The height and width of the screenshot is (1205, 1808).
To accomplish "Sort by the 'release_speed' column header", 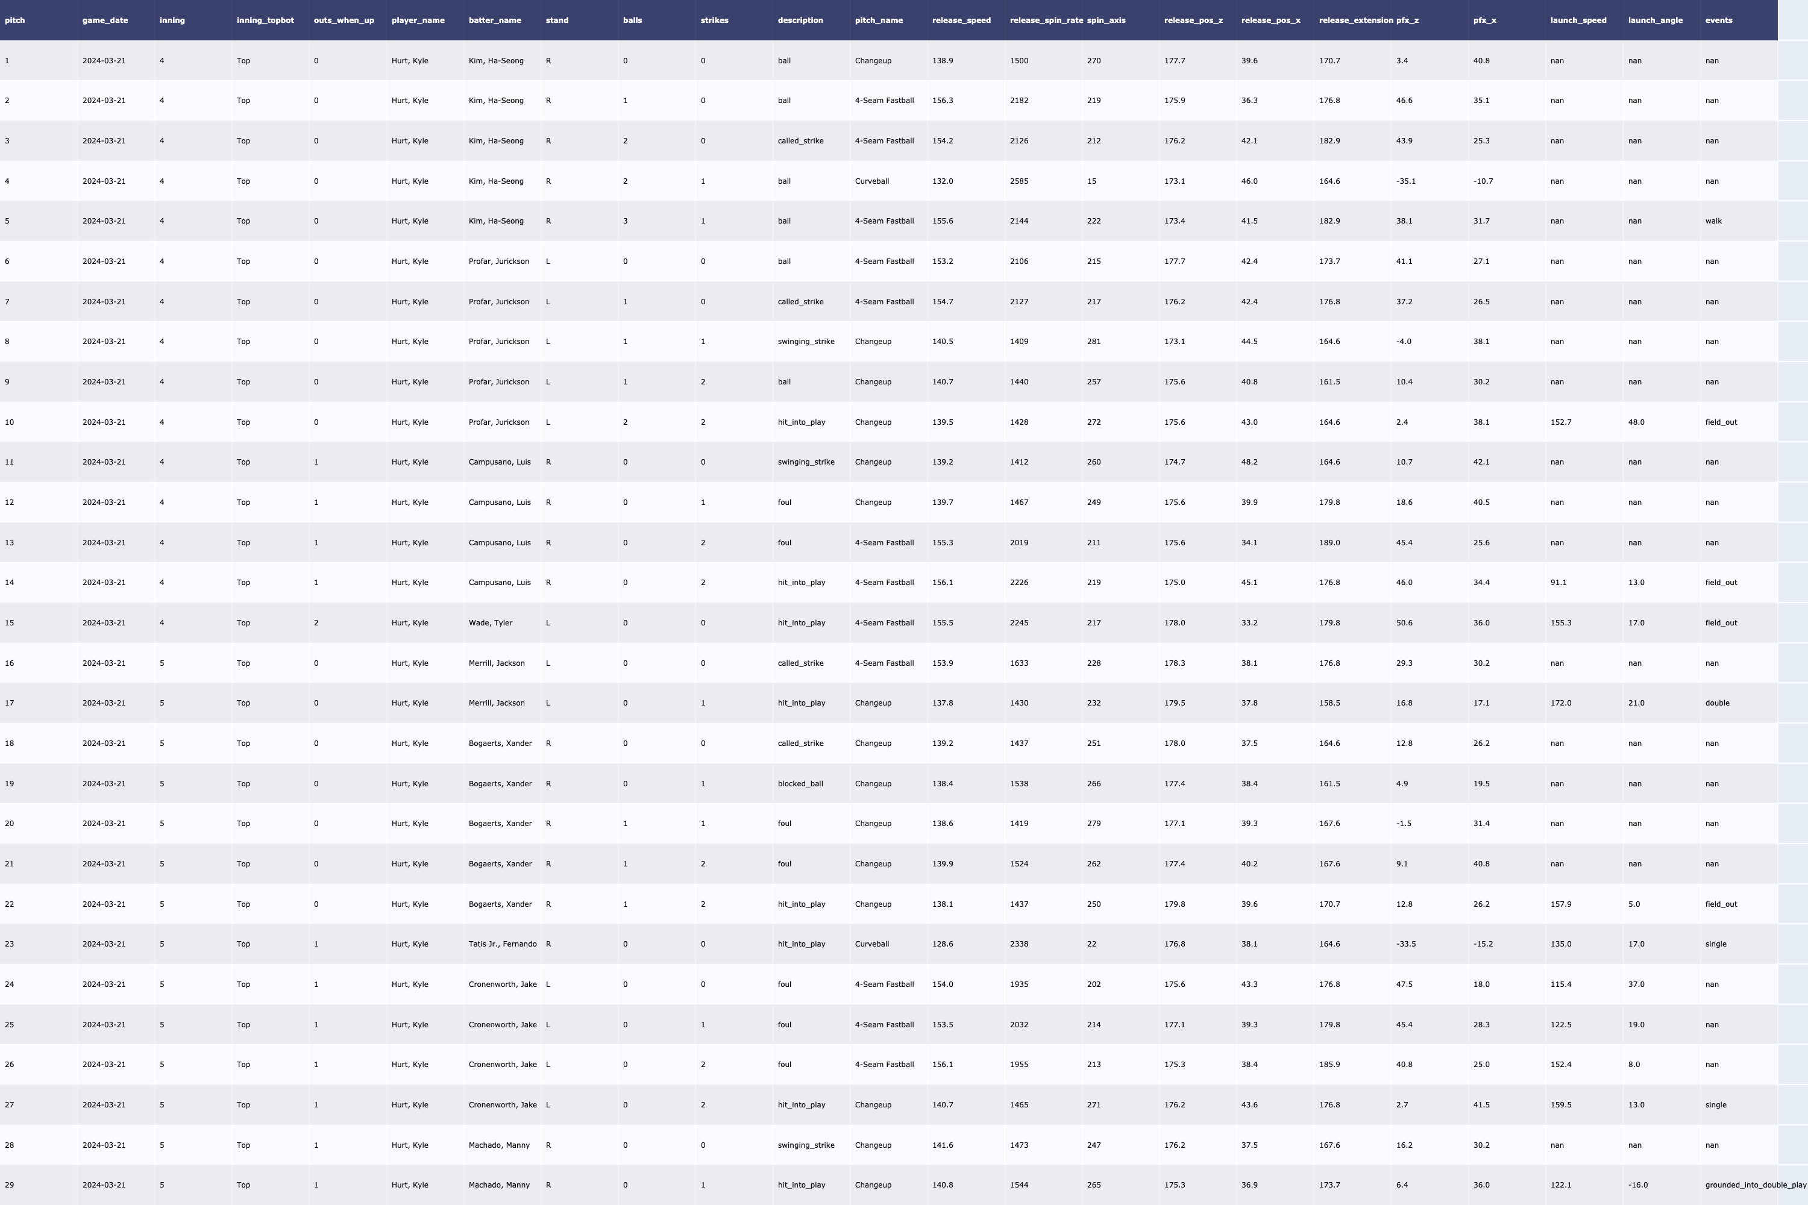I will pyautogui.click(x=961, y=20).
